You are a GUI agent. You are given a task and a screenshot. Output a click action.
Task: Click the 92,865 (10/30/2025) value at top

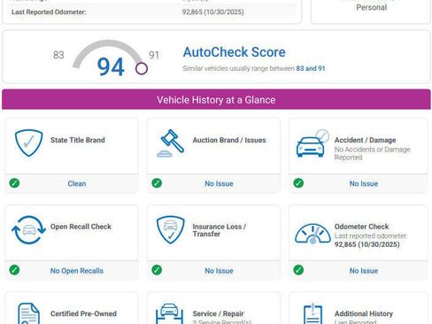(213, 12)
